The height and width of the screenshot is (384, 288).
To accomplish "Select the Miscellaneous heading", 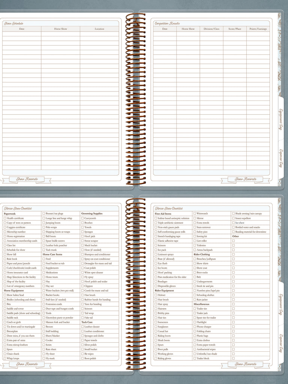I will click(201, 304).
